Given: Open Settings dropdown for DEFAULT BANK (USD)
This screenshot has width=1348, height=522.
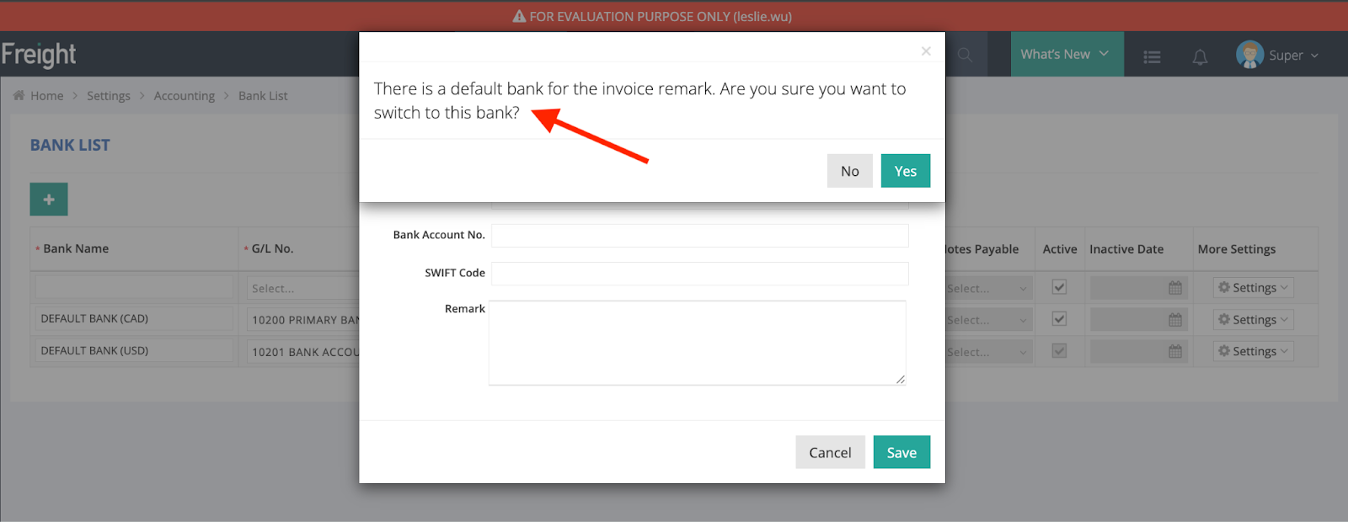Looking at the screenshot, I should [1253, 352].
